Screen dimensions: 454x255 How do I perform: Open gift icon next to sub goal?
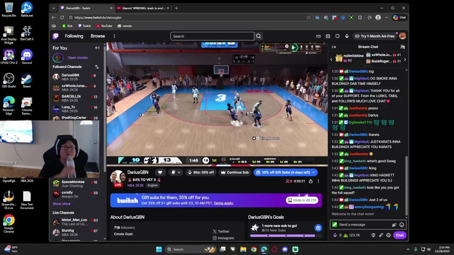click(x=318, y=228)
